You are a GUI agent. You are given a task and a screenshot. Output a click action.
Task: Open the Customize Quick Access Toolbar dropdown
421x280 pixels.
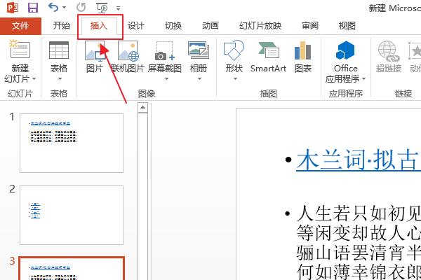coord(118,8)
